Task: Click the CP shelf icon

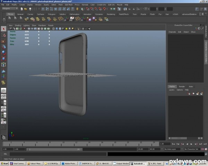Action: 66,19
